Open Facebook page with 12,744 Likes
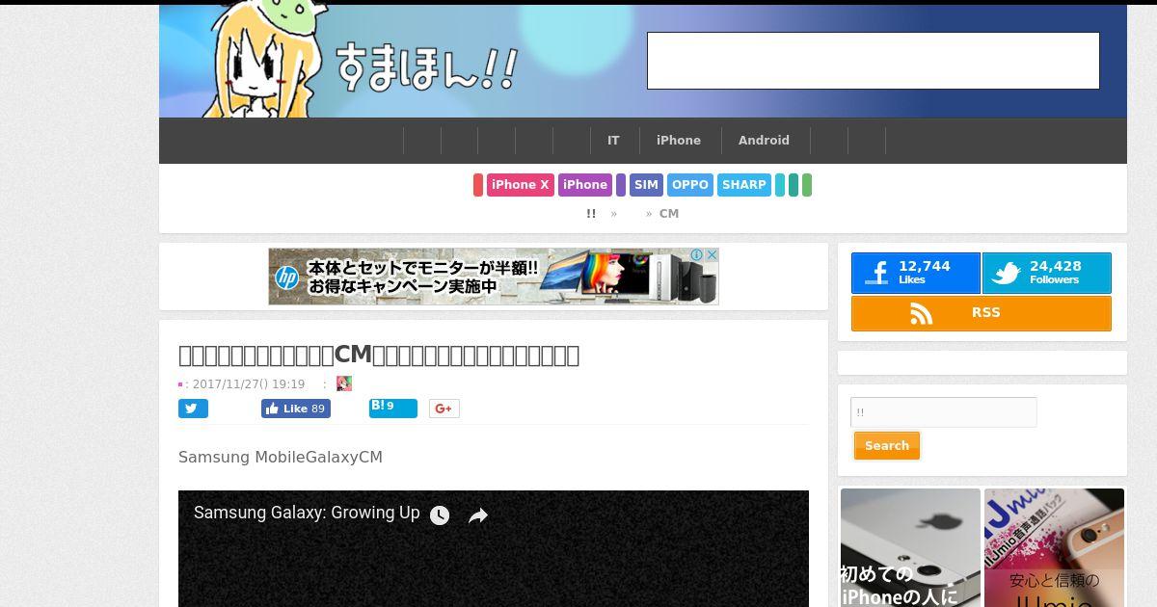 [x=916, y=273]
